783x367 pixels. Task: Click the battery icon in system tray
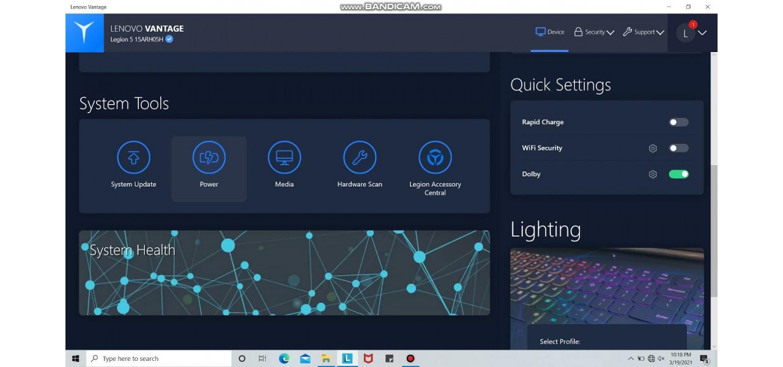point(641,358)
